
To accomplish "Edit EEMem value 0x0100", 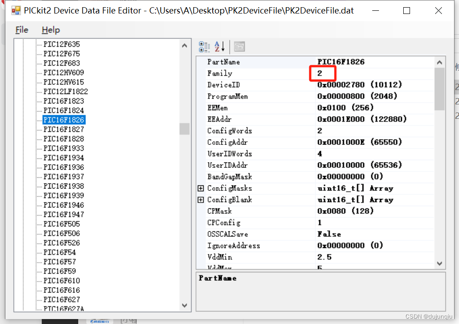I will tap(374, 108).
